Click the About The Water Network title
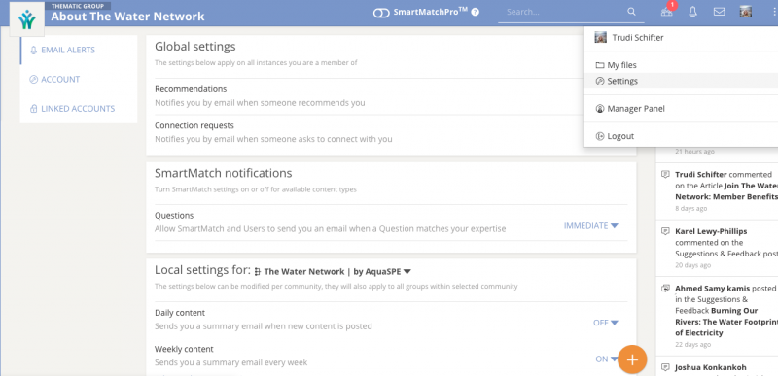Viewport: 778px width, 376px height. [x=127, y=17]
